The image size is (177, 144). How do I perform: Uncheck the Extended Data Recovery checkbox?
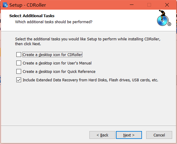(x=19, y=80)
